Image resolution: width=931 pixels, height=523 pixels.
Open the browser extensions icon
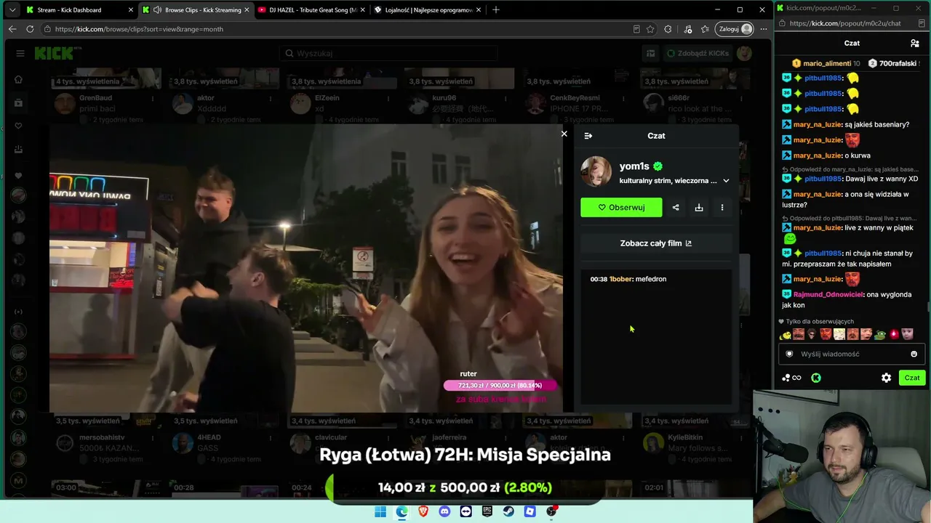tap(668, 29)
